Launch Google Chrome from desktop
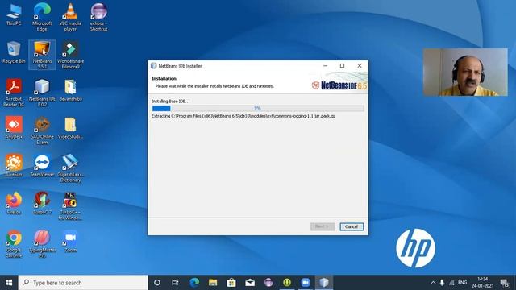 (14, 244)
